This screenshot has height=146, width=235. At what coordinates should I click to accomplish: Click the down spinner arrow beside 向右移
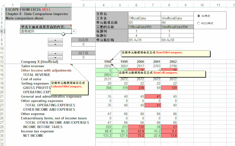(55, 44)
